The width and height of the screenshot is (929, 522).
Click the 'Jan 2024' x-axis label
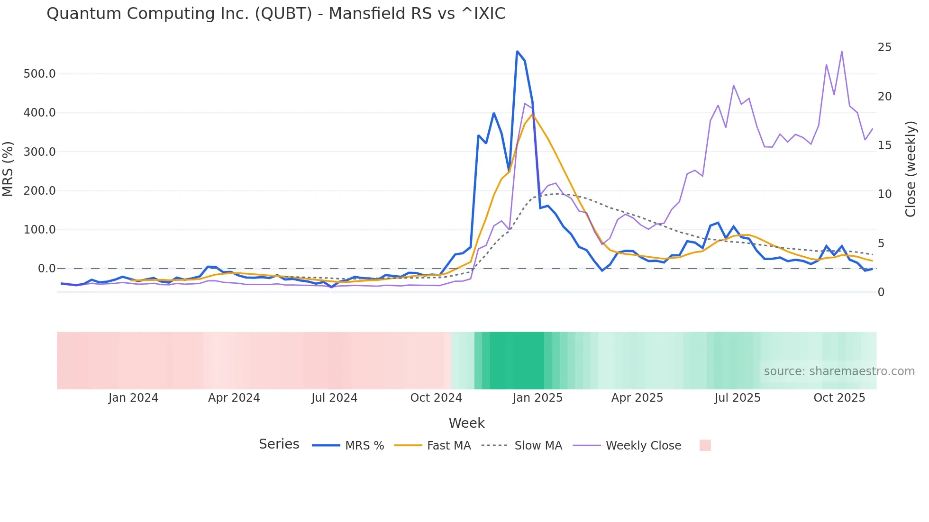(133, 398)
